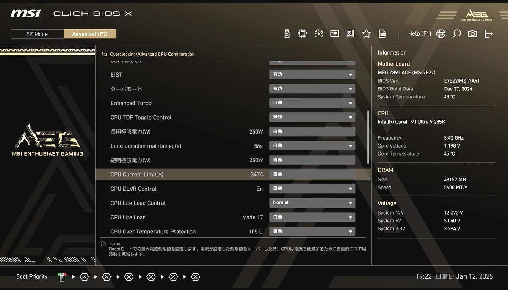Open the ターボモード dropdown
The image size is (508, 290).
coord(312,89)
